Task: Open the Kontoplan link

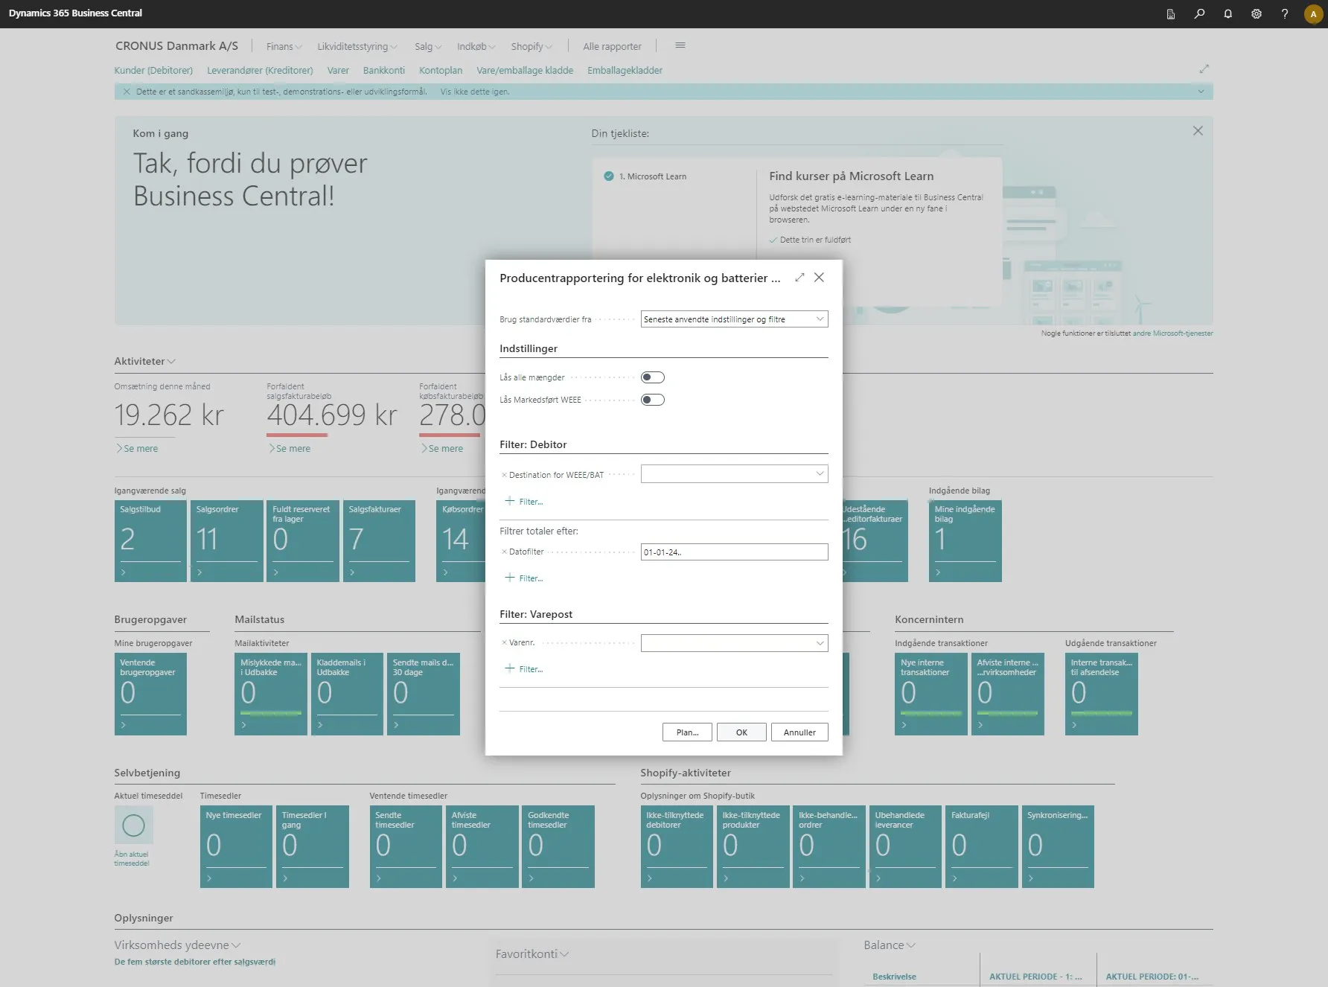Action: click(x=441, y=71)
